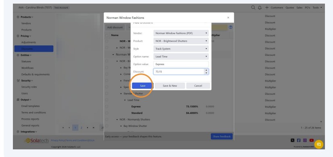Check the NOR - Normandy Shutters checkbox
Image resolution: width=333 pixels, height=157 pixels.
(x=106, y=120)
